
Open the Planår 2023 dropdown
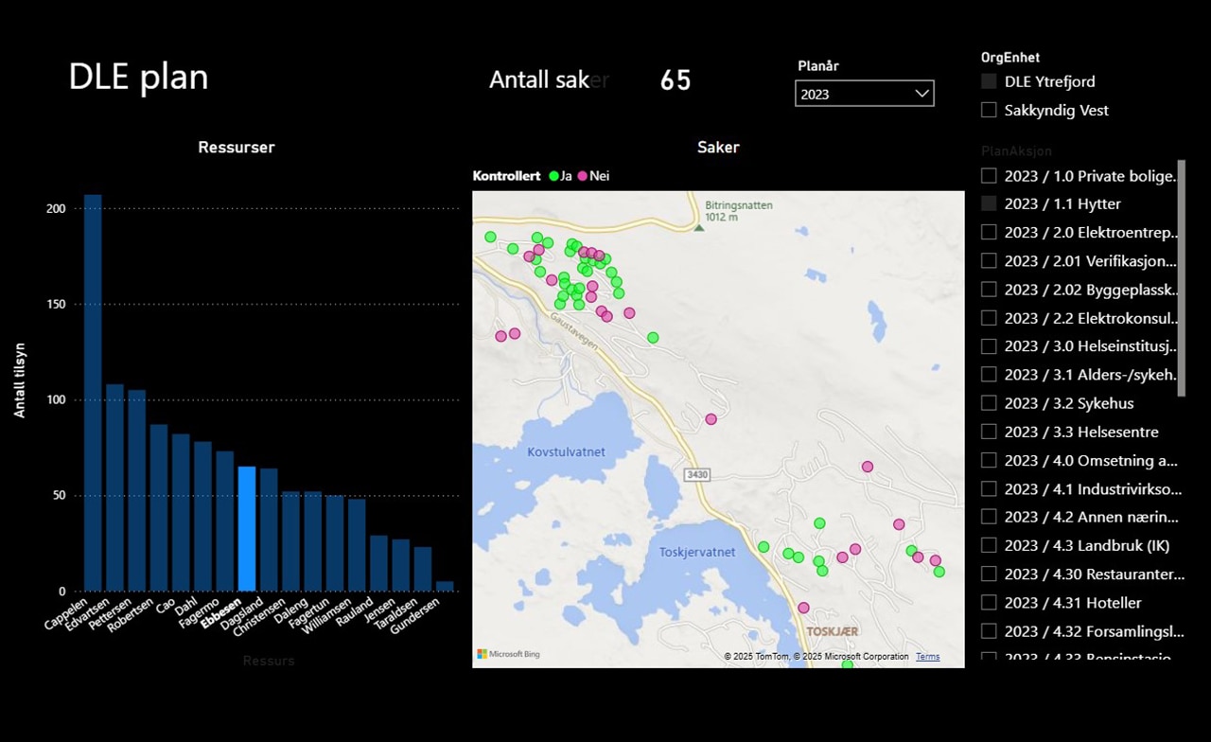(x=864, y=94)
